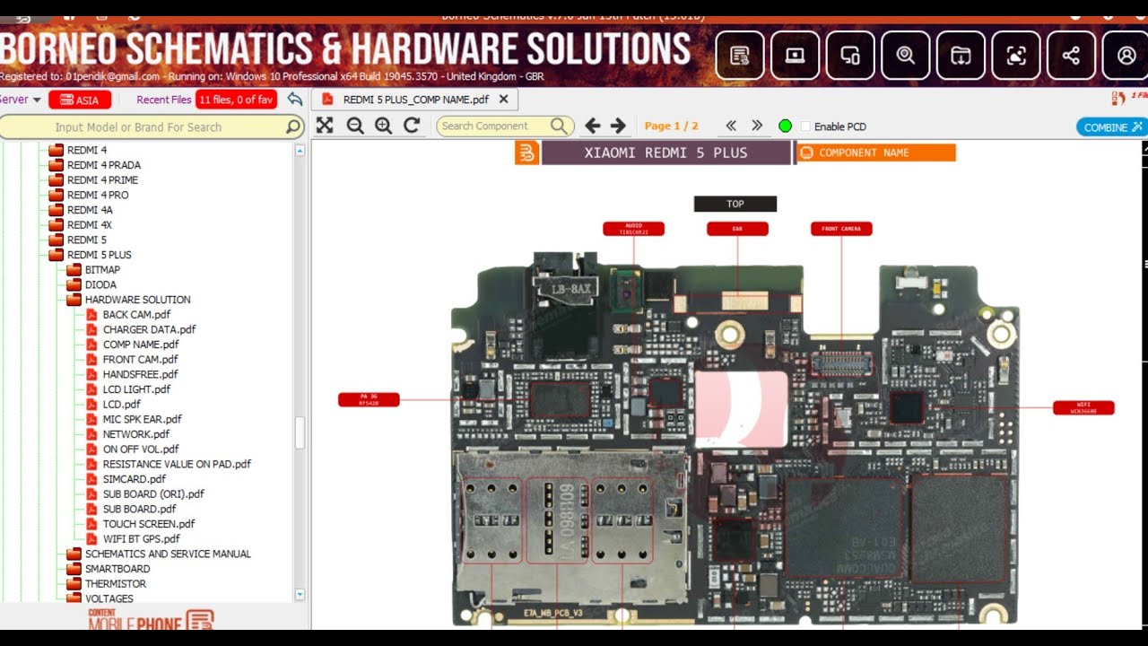Open WIFI BT GPS.pdf file

[141, 539]
